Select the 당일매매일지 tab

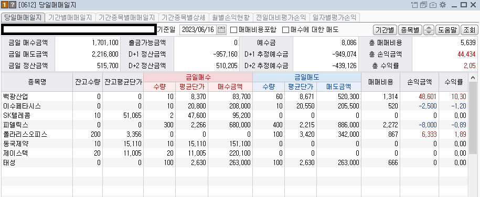pyautogui.click(x=23, y=17)
